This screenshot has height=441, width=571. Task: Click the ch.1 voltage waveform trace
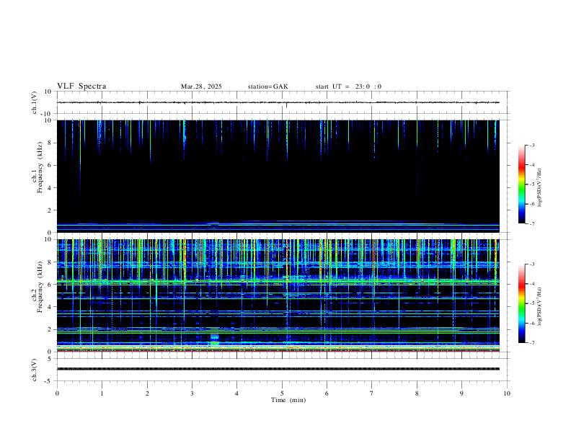(x=278, y=102)
